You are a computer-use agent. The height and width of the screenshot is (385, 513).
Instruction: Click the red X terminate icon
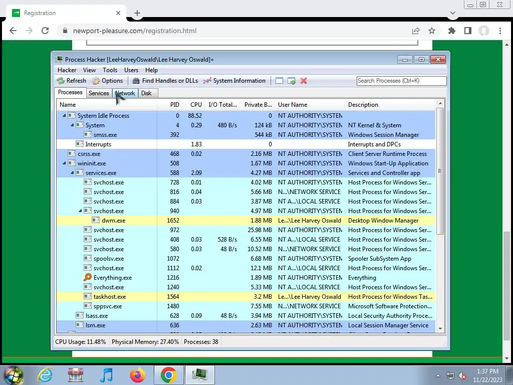coord(304,81)
